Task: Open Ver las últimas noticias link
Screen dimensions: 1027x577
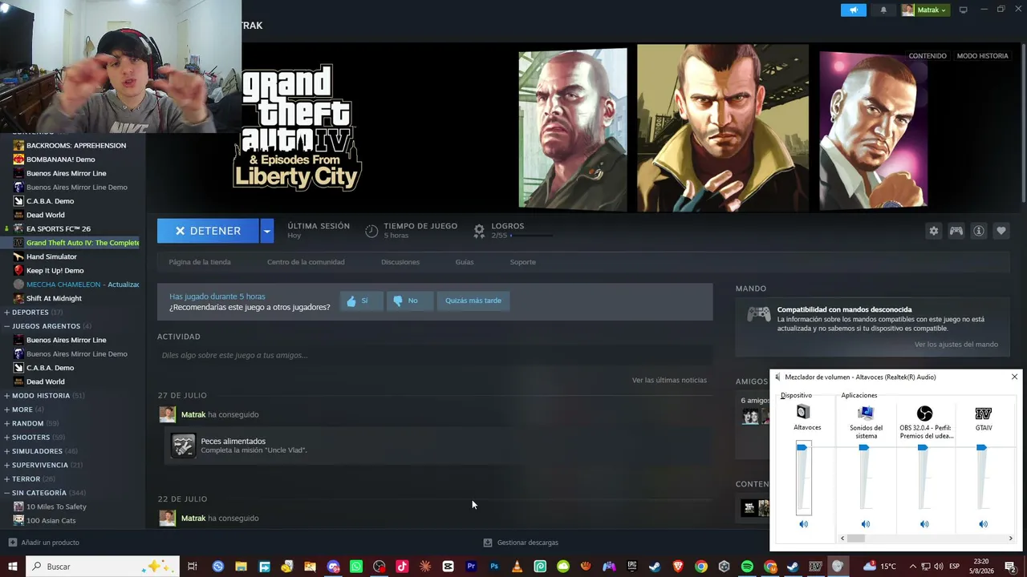Action: (x=669, y=380)
